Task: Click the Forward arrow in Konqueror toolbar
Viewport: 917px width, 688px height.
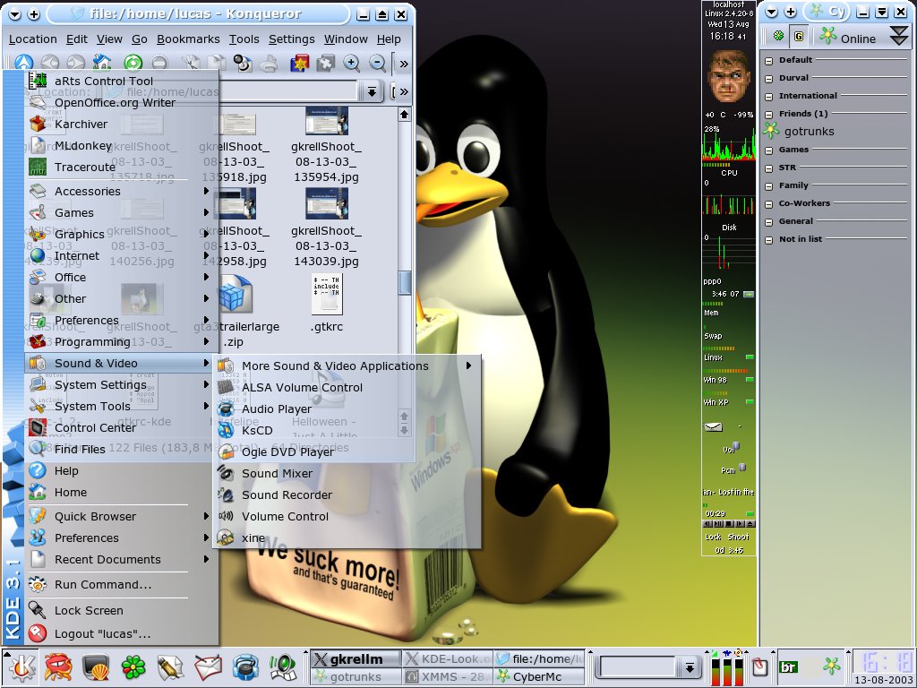Action: point(75,63)
